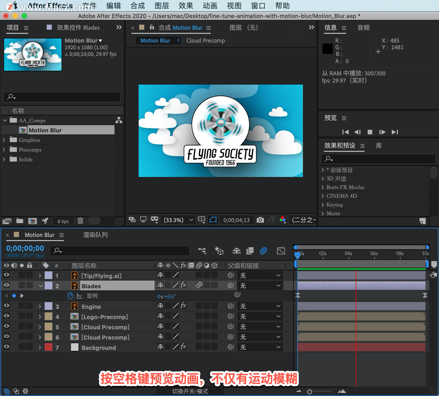Screen dimensions: 439x396
Task: Click the Background layer red label swatch
Action: (49, 347)
